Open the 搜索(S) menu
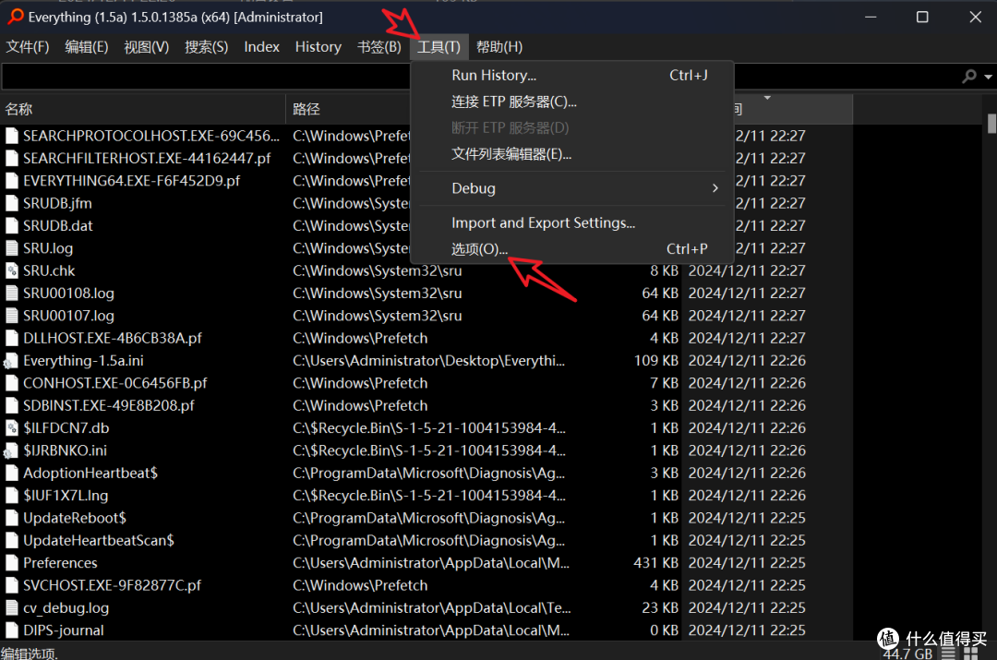This screenshot has width=997, height=660. (206, 47)
